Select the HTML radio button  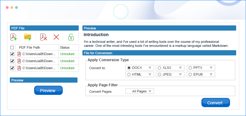tap(129, 74)
